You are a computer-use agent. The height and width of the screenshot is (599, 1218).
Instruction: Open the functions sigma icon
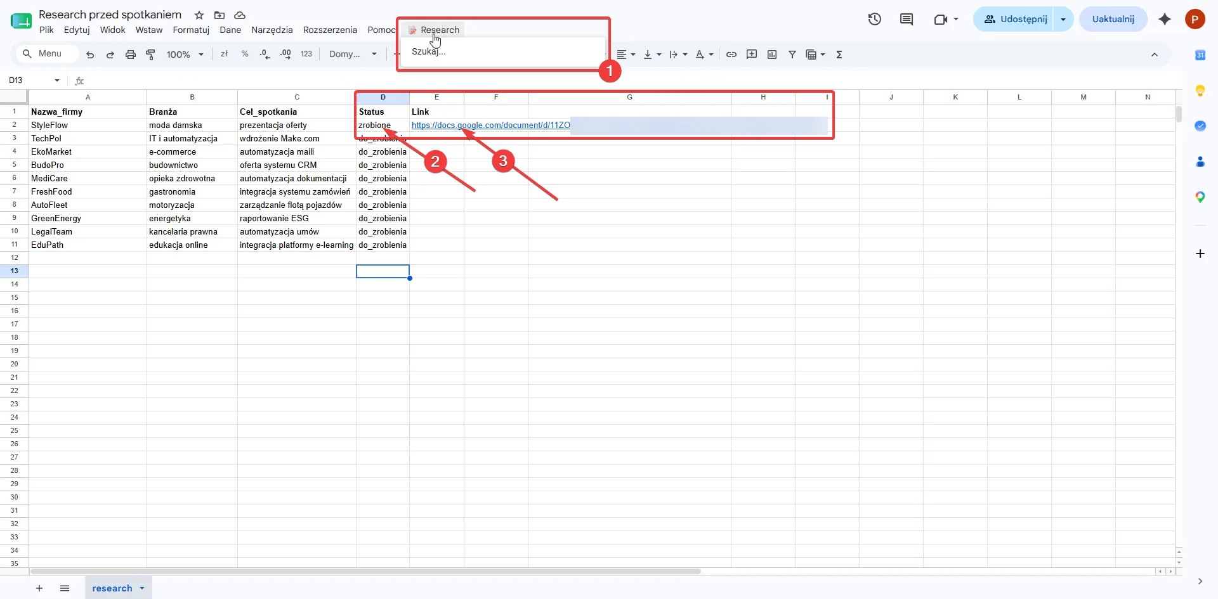tap(839, 55)
